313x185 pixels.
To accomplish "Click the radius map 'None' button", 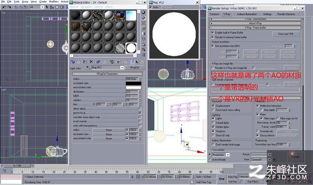I will tap(109, 130).
